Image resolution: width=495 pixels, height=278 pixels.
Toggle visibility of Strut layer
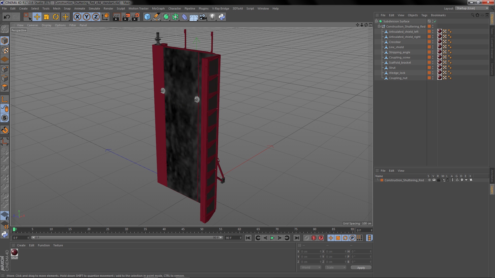pos(433,67)
